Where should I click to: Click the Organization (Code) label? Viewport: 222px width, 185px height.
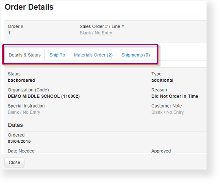(x=28, y=90)
